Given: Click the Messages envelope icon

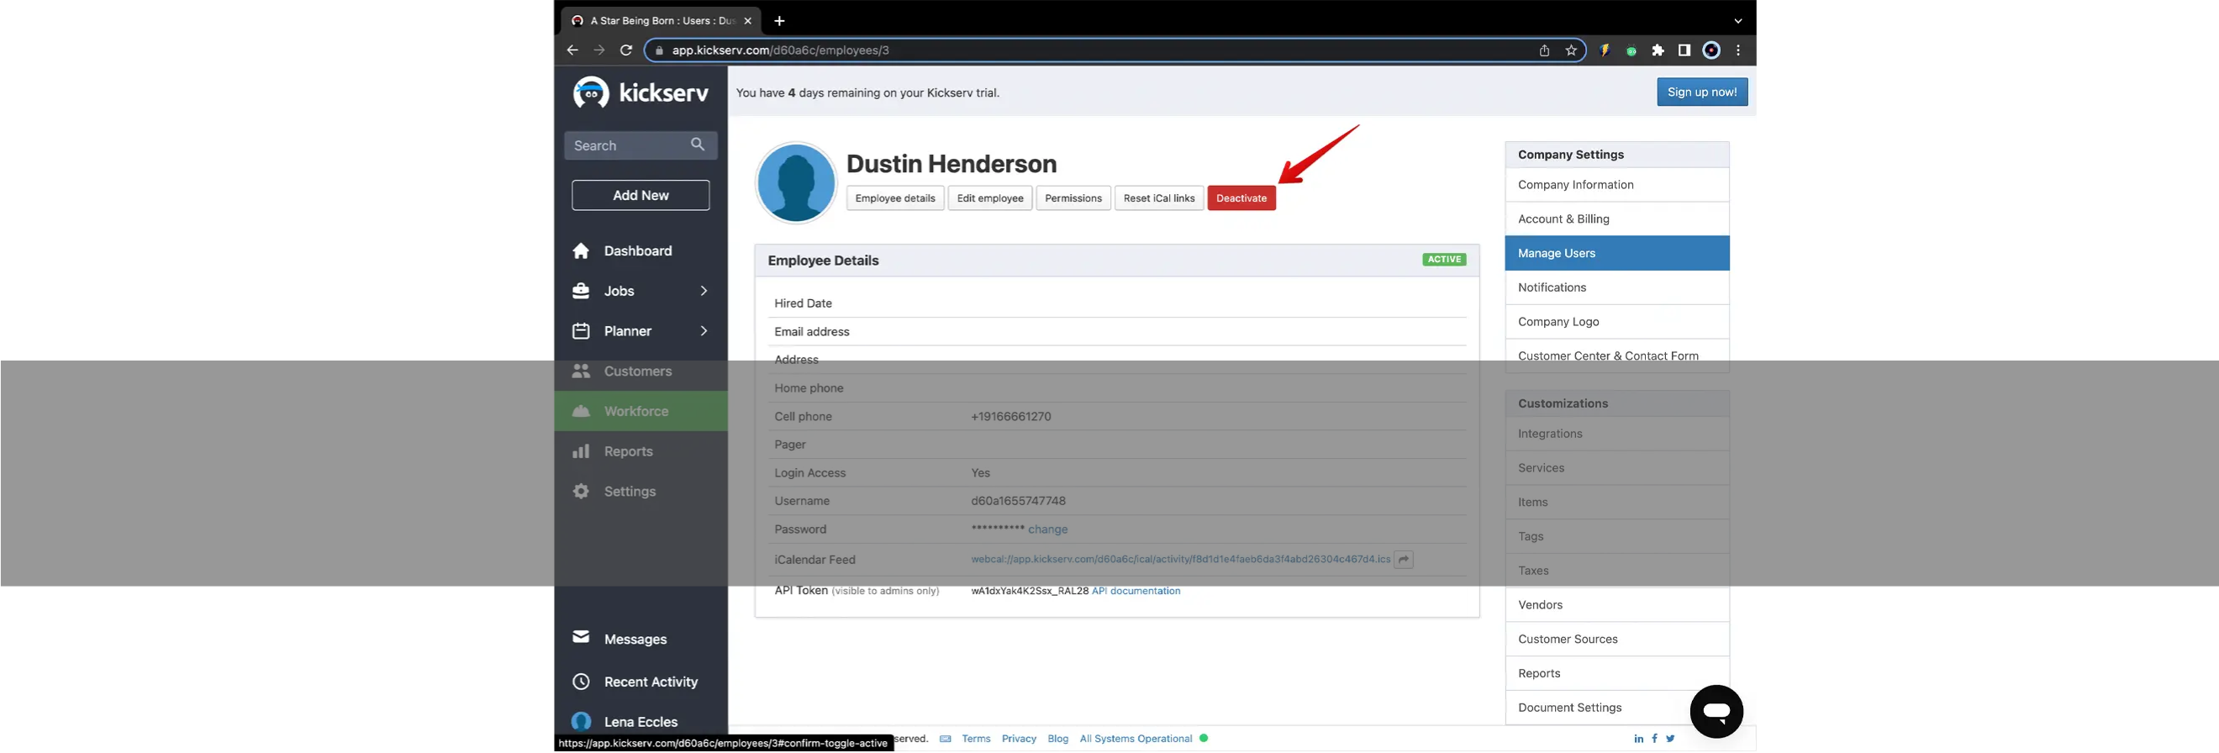Looking at the screenshot, I should click(582, 638).
